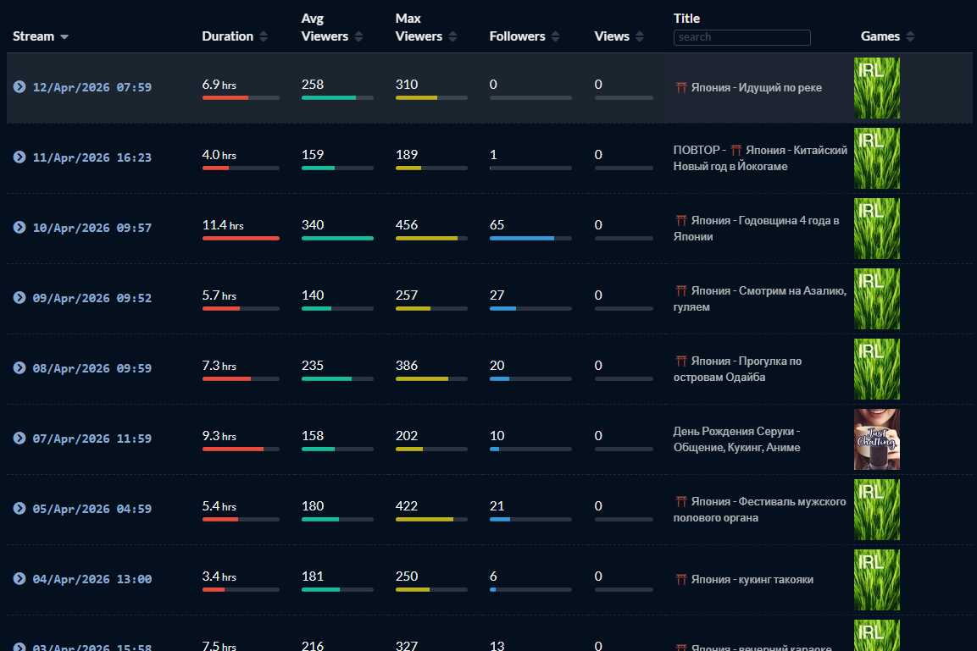Click the Title search input field
Screen dimensions: 977x651
(x=741, y=37)
